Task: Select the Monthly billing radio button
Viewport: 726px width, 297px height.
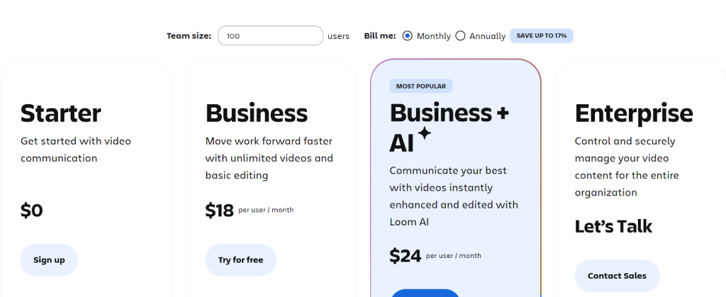Action: [x=407, y=35]
